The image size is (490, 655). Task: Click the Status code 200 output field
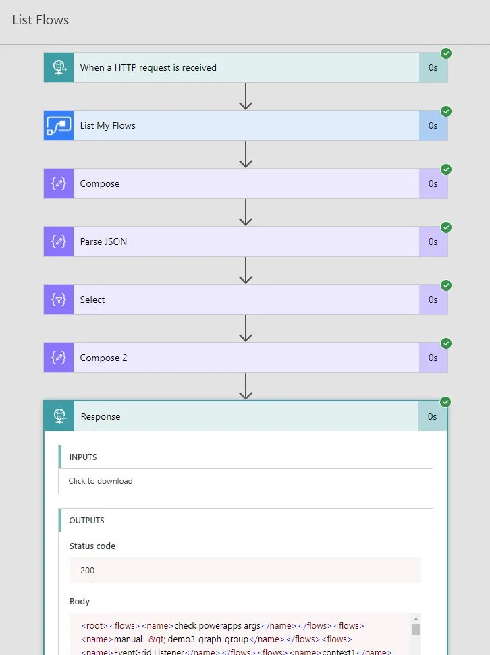pyautogui.click(x=245, y=570)
